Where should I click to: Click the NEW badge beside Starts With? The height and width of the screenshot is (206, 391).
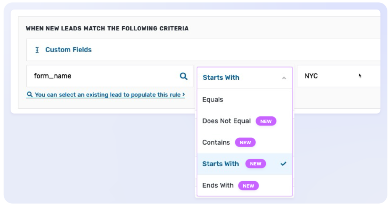pyautogui.click(x=255, y=164)
